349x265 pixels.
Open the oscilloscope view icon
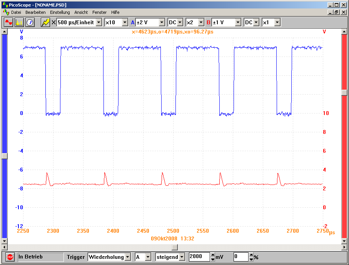(x=9, y=22)
